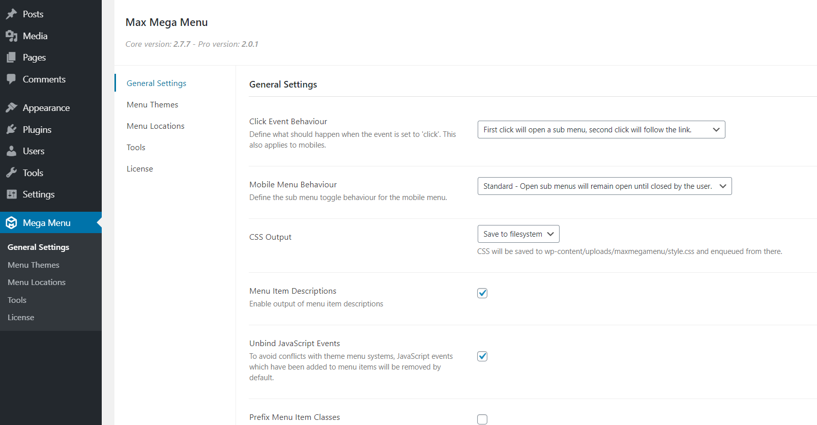The width and height of the screenshot is (817, 425).
Task: Switch to Tools plugin tab
Action: coord(136,148)
